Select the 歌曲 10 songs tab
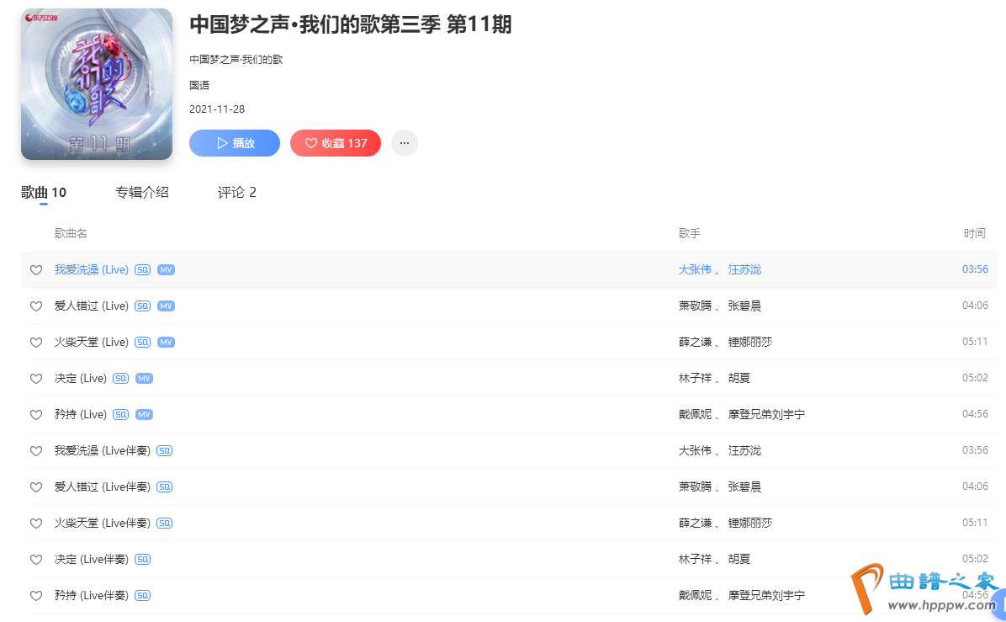1006x622 pixels. tap(44, 193)
